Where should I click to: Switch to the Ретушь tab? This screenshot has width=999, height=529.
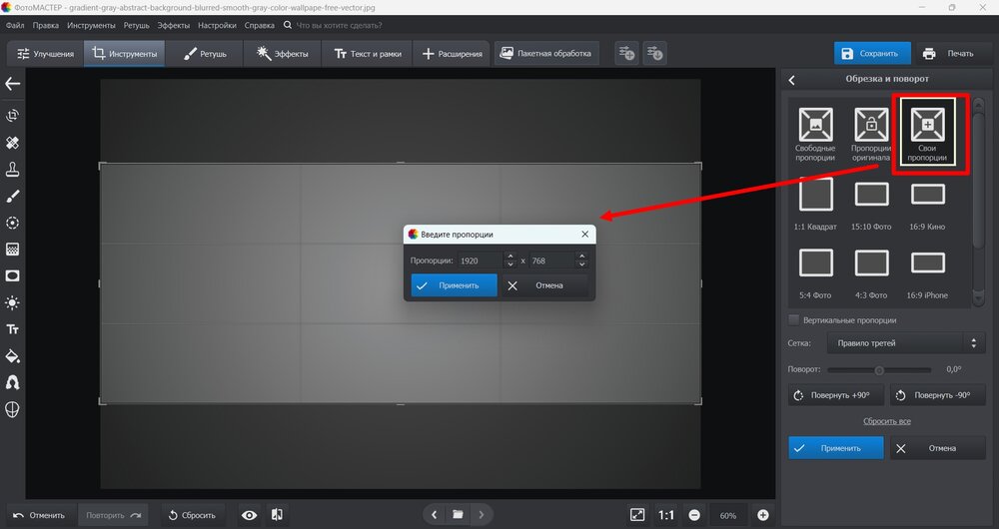(205, 53)
